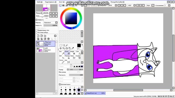
Task: Adjust the Плотность density slider
Action: [76, 75]
